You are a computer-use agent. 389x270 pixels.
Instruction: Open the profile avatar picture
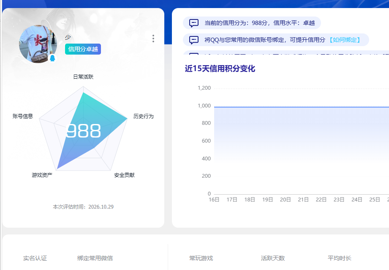pyautogui.click(x=38, y=44)
